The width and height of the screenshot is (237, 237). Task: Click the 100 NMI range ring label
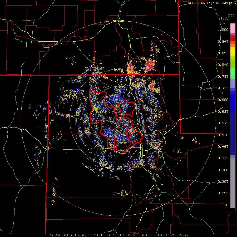[x=118, y=21]
